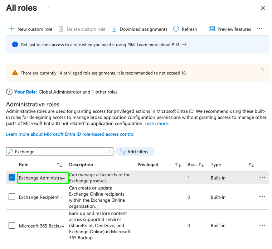Viewport: 272px width, 249px height.
Task: Open the Exchange Administrator role
Action: pyautogui.click(x=42, y=178)
